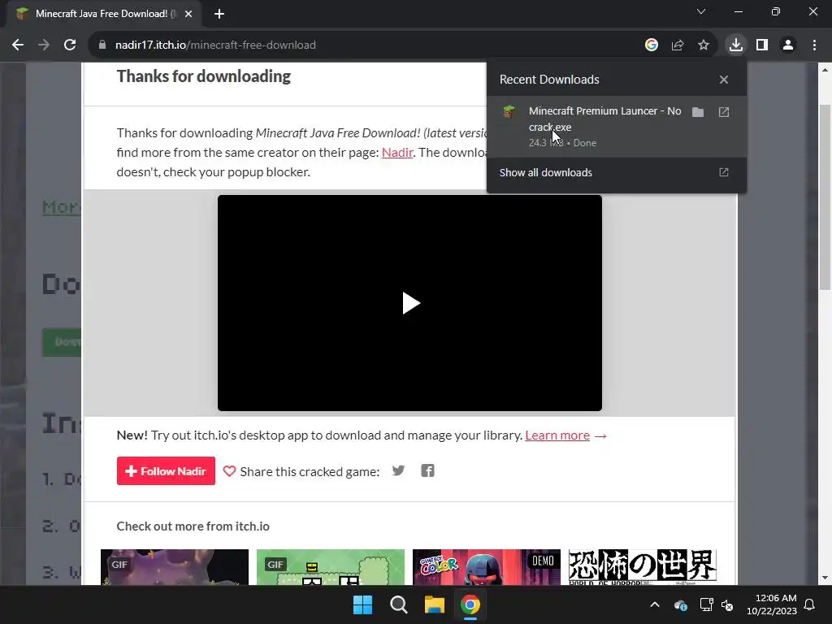
Task: Click the Learn more link
Action: (x=557, y=435)
